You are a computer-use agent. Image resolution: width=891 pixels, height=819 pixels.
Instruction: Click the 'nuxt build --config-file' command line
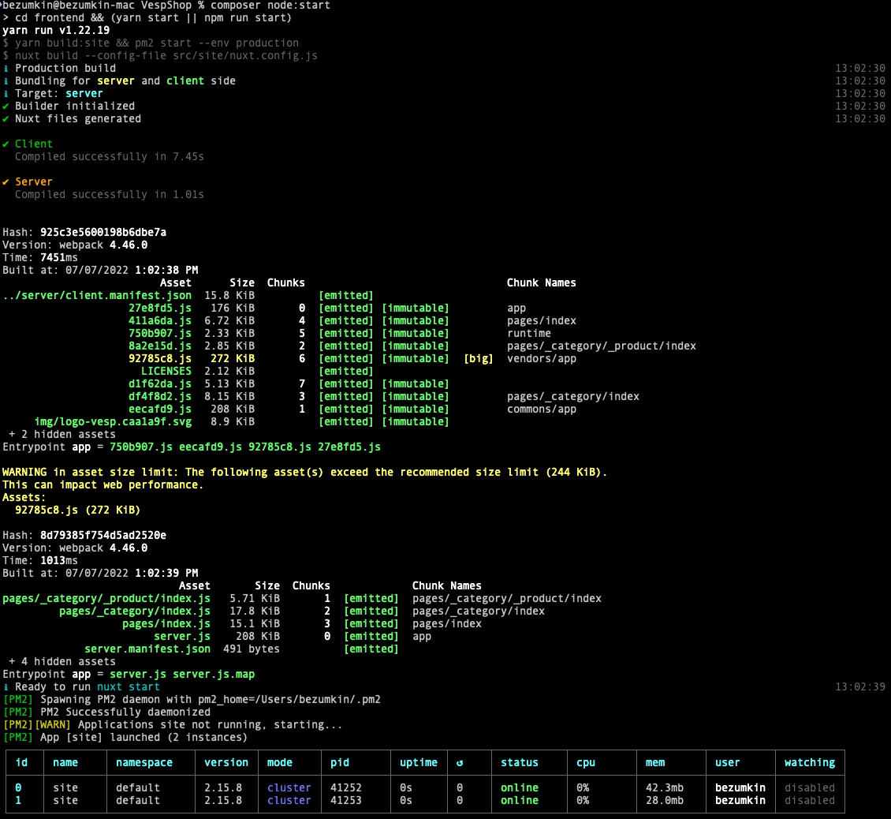(160, 55)
